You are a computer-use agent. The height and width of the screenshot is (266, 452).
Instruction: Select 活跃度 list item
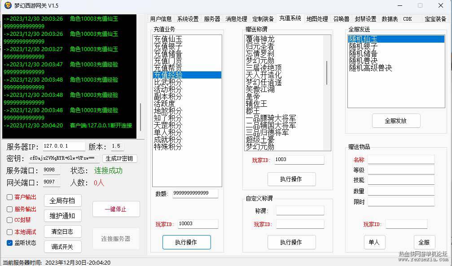pyautogui.click(x=187, y=104)
